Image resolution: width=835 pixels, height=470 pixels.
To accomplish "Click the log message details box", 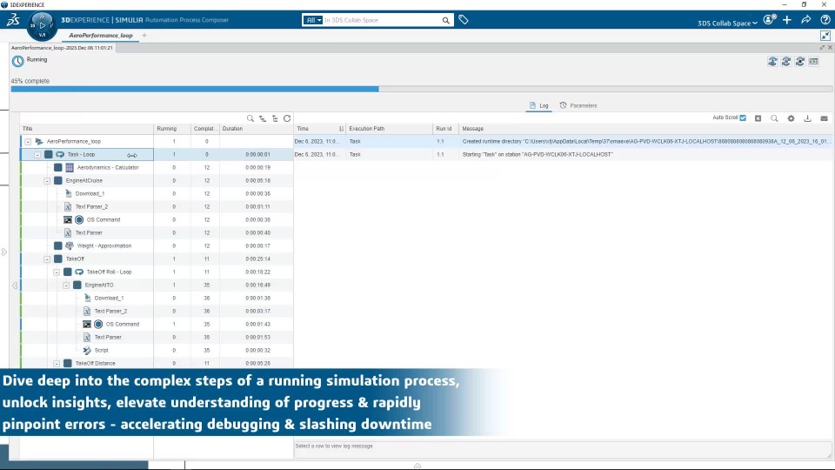I will click(x=563, y=449).
